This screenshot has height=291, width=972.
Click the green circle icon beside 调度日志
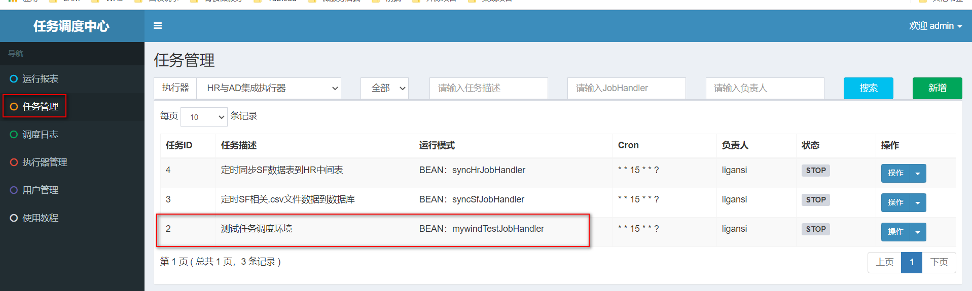[14, 135]
